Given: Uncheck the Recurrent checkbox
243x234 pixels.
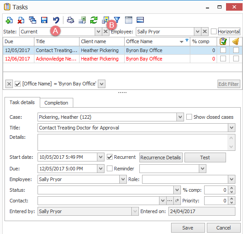Looking at the screenshot, I should click(110, 157).
